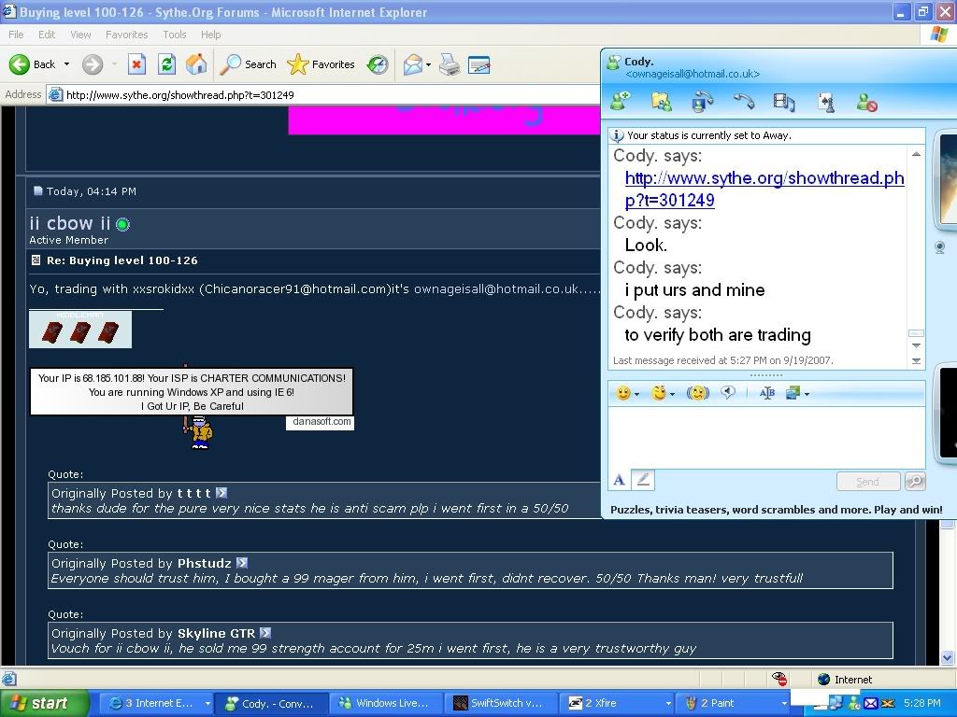
Task: Open the File menu
Action: click(x=16, y=35)
